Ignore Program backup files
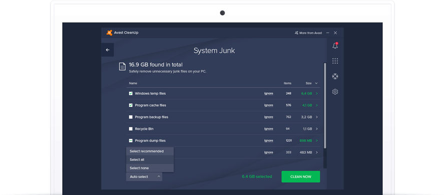The image size is (444, 195). pyautogui.click(x=269, y=117)
